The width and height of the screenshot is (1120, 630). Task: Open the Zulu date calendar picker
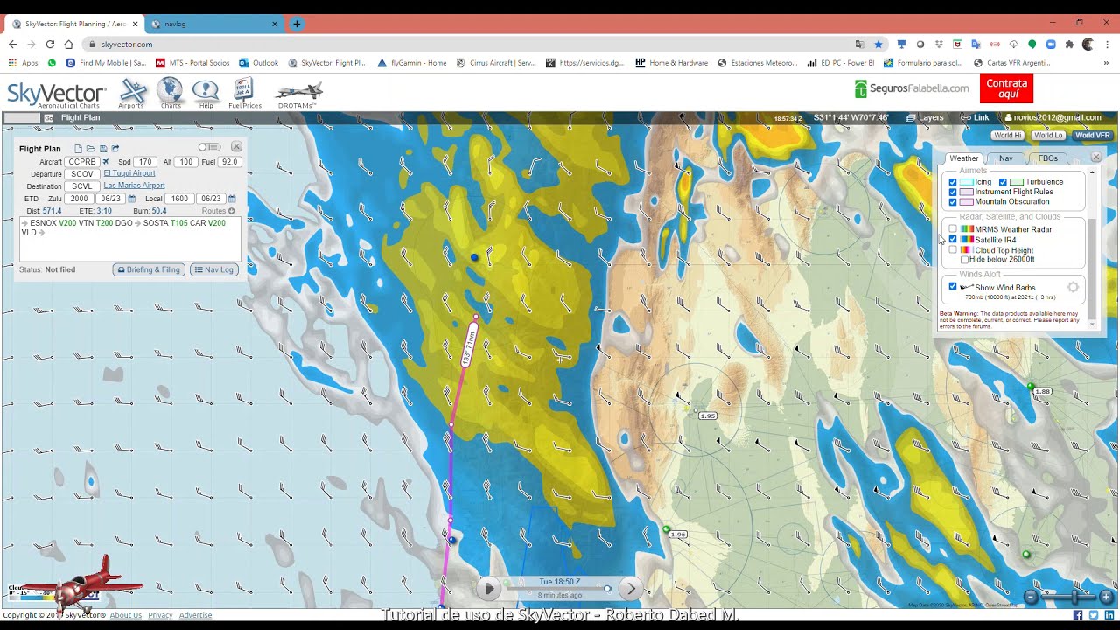pyautogui.click(x=132, y=199)
